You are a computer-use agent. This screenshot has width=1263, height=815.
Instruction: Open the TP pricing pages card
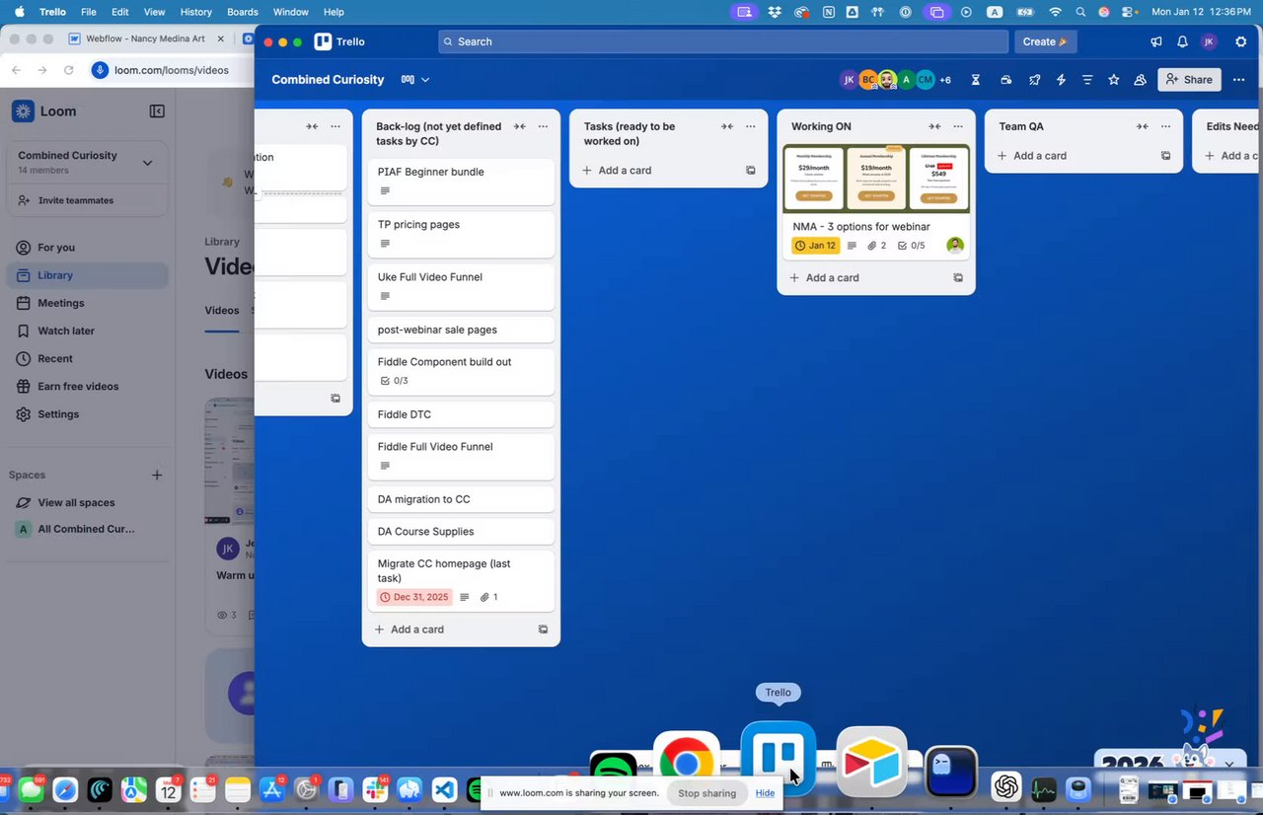tap(461, 234)
